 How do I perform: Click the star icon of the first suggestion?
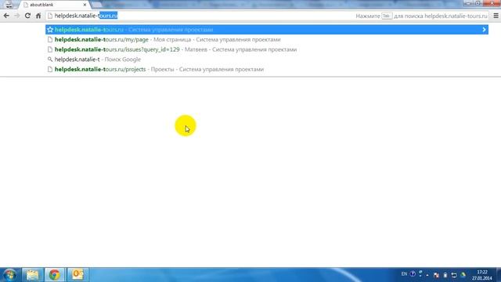50,30
